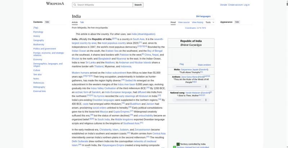The image size is (288, 148).
Task: Hide the Appearance panel
Action: click(237, 22)
